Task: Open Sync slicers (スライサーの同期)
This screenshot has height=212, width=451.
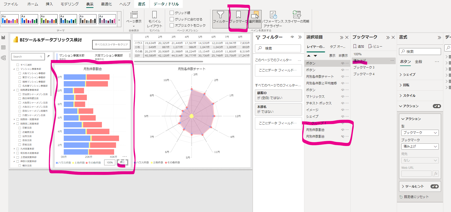Action: point(297,17)
